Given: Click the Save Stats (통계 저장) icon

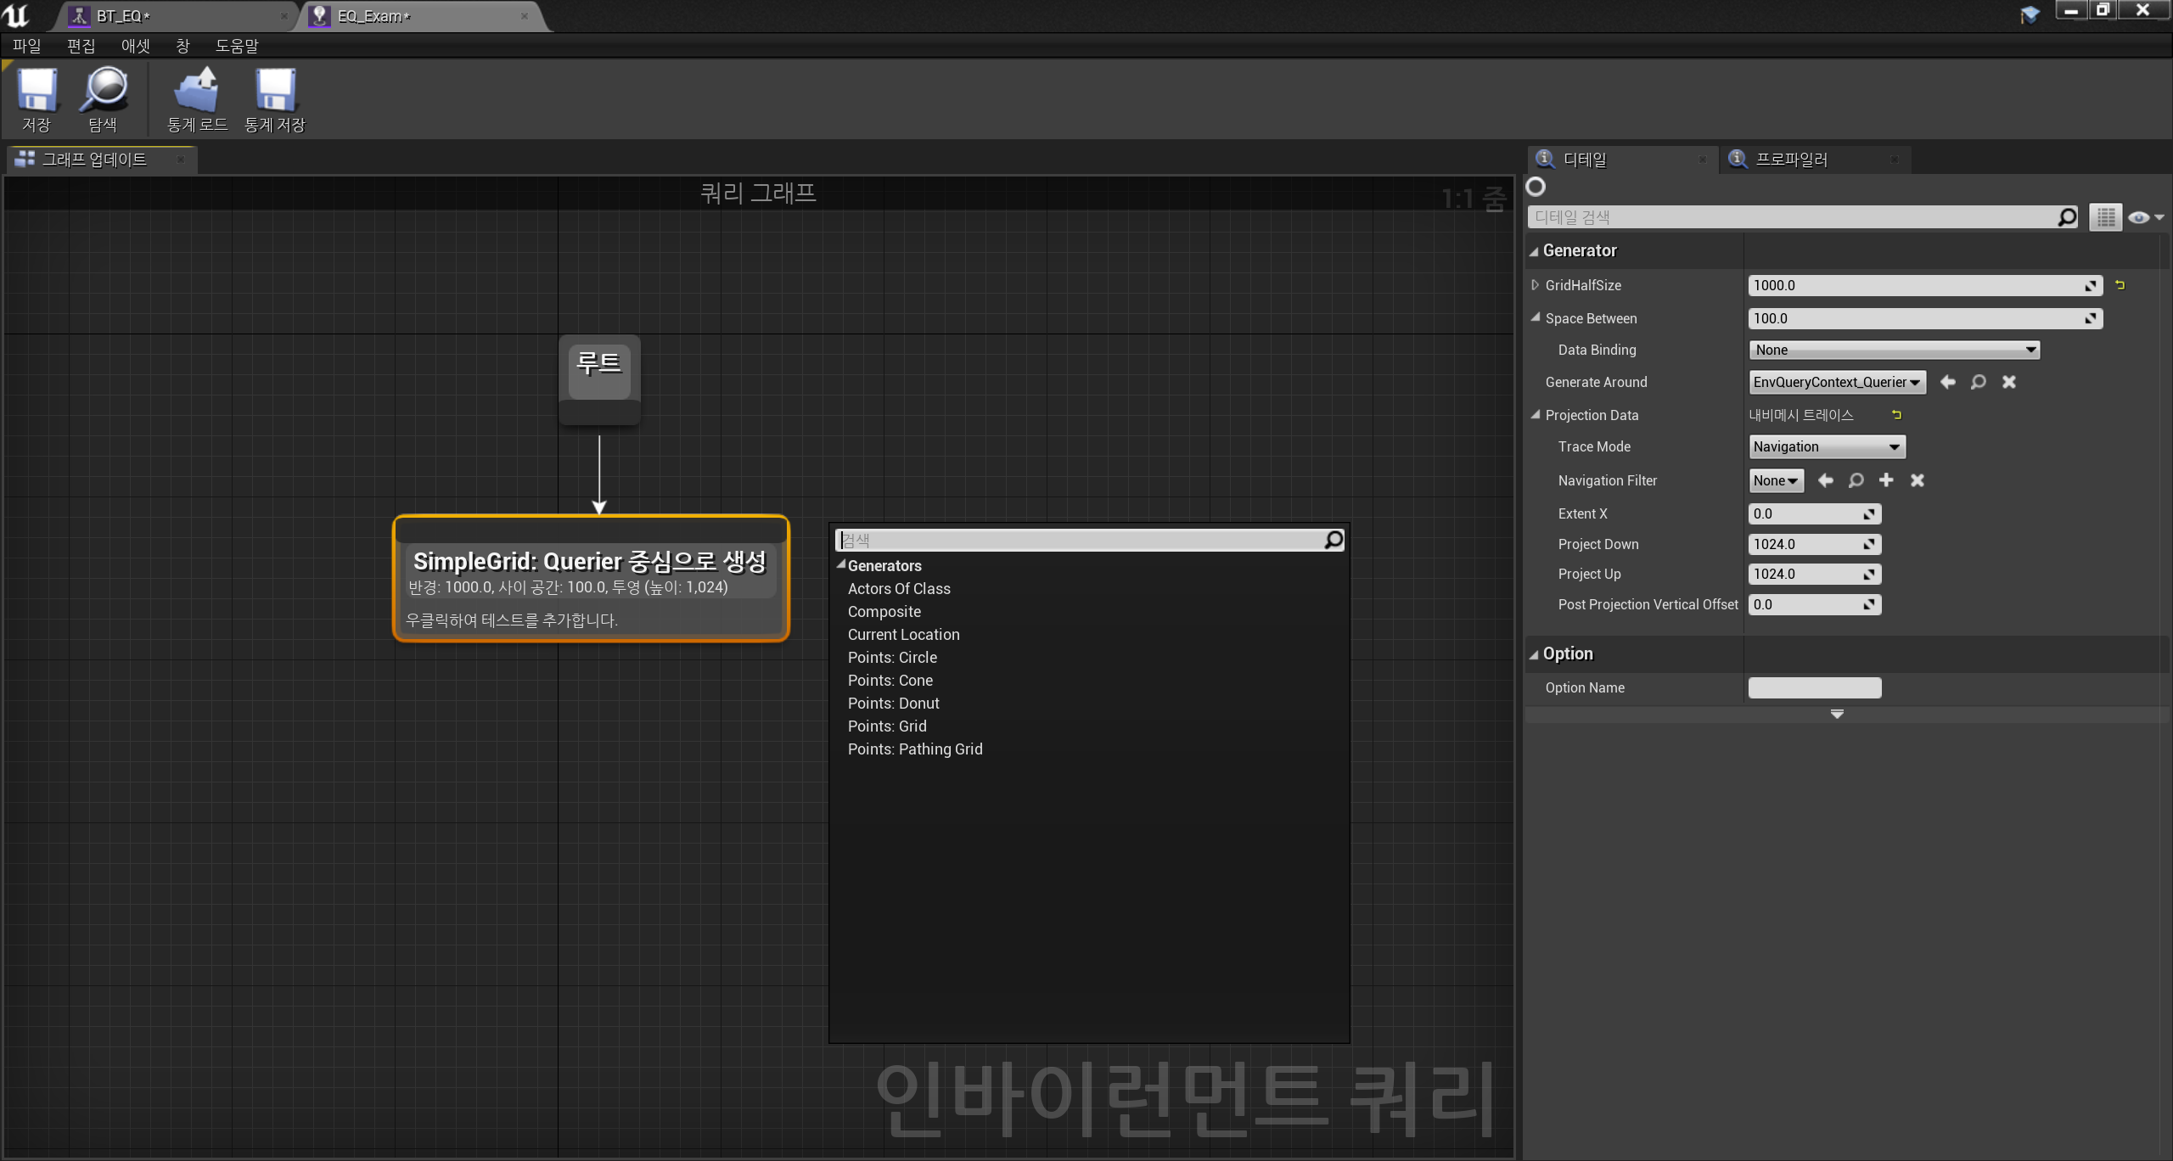Looking at the screenshot, I should (x=275, y=92).
